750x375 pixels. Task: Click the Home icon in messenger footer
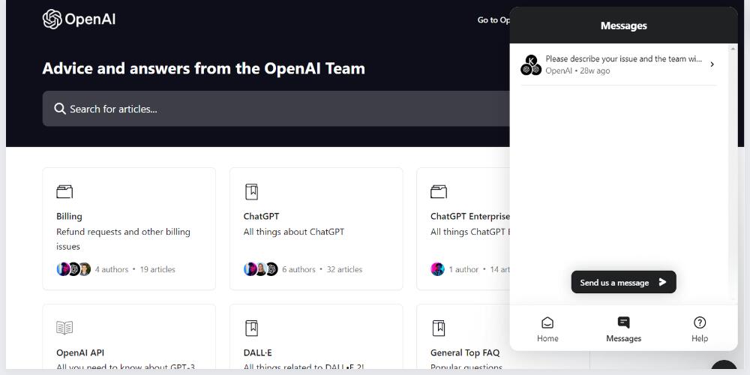(547, 322)
